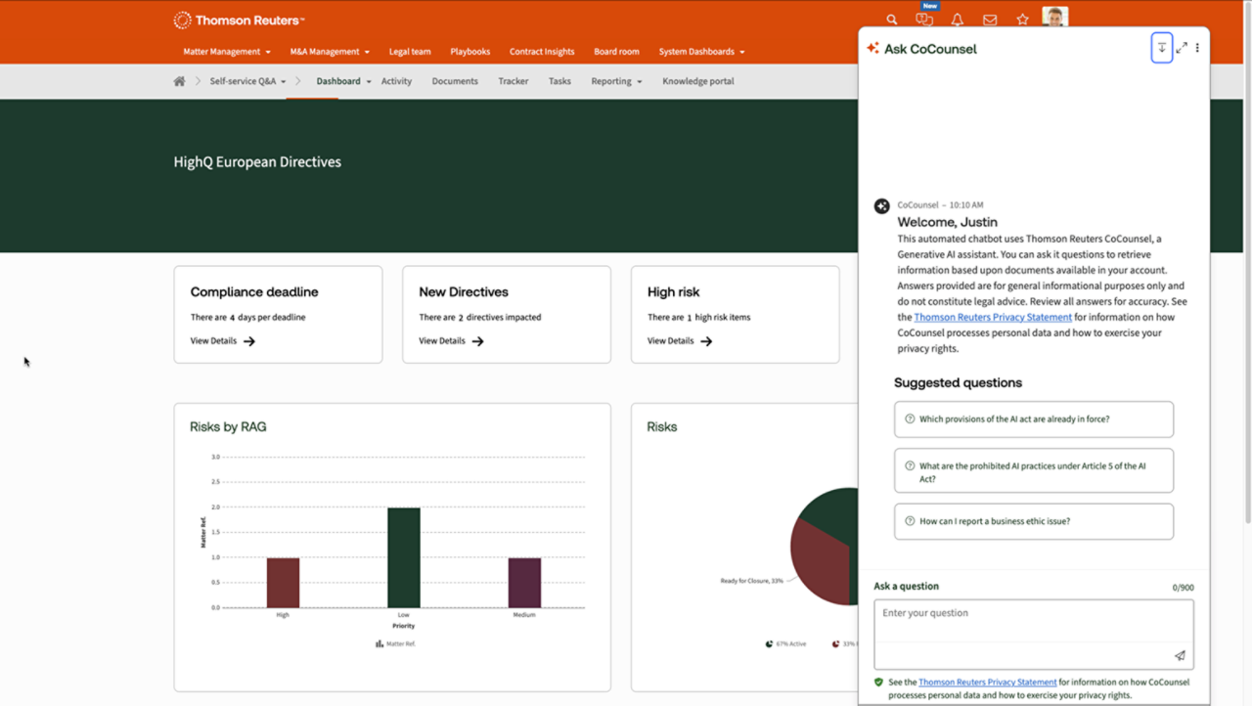1252x706 pixels.
Task: Click the send arrow in question box
Action: point(1180,656)
